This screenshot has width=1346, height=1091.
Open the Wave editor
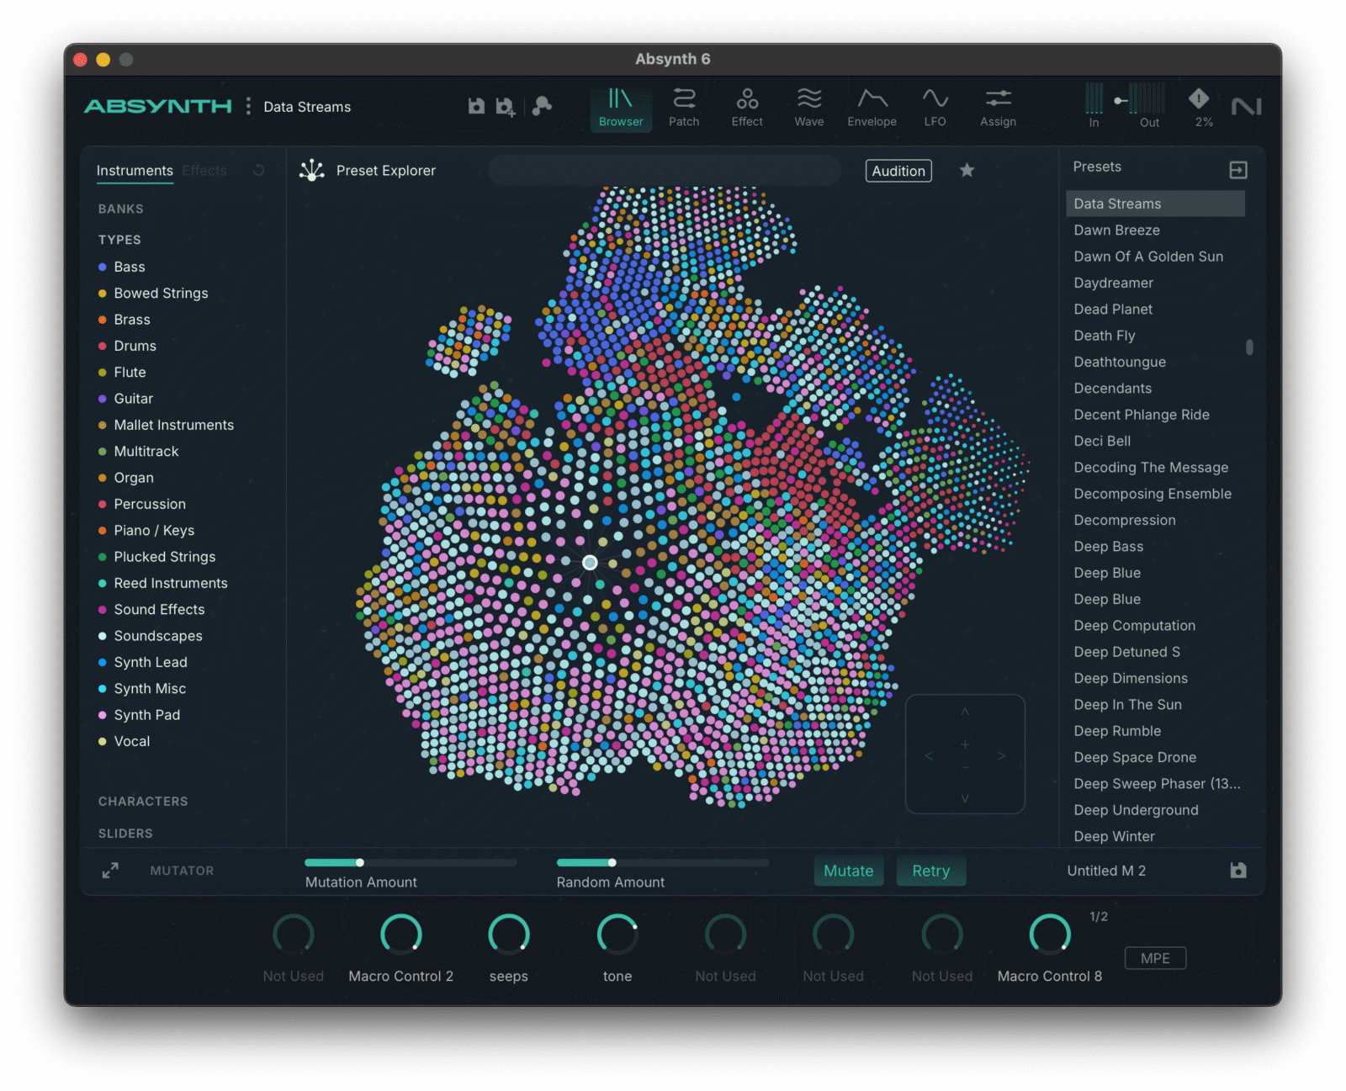[x=808, y=107]
